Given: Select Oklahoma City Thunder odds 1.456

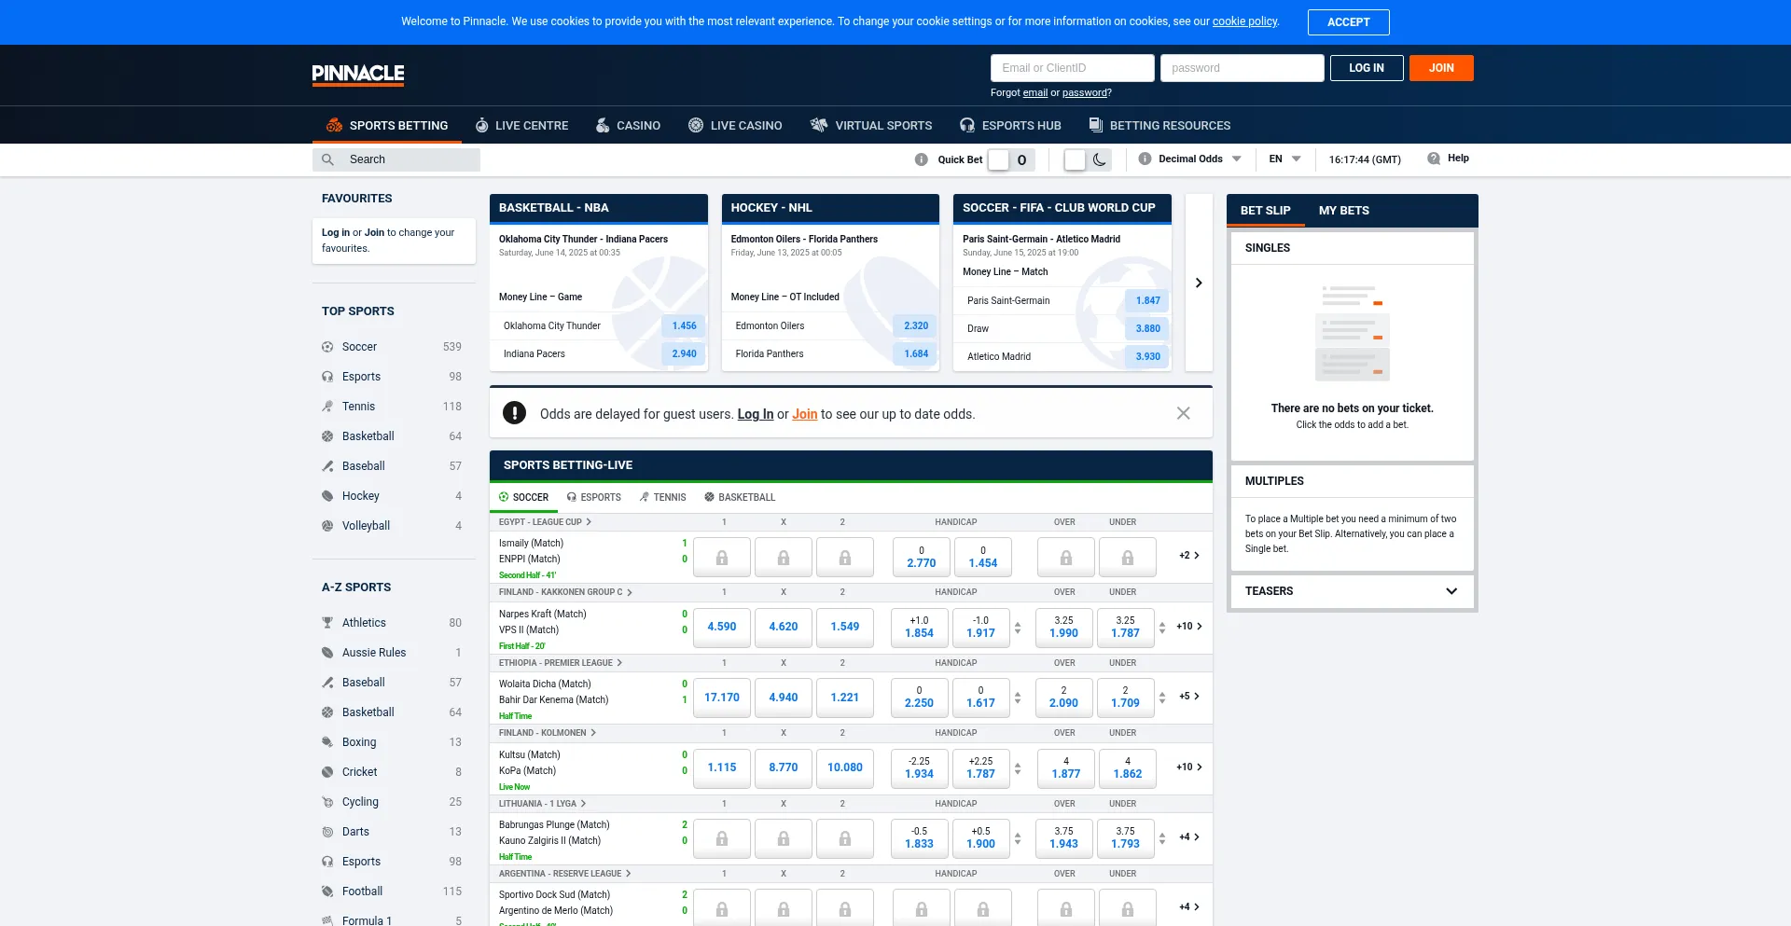Looking at the screenshot, I should click(684, 325).
